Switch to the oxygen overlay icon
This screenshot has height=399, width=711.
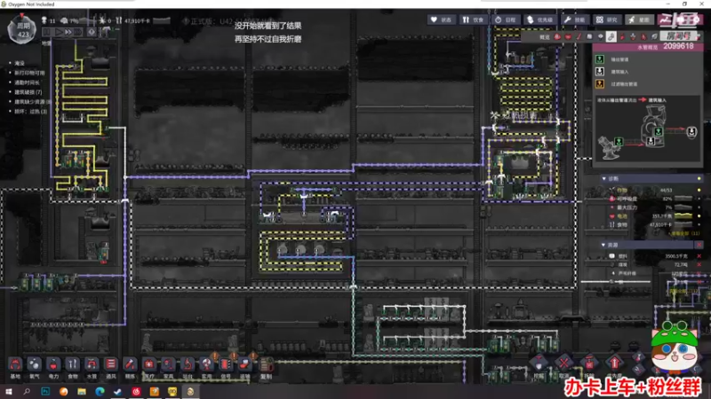[557, 37]
